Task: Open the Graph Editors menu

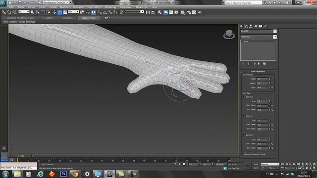Action: point(94,7)
